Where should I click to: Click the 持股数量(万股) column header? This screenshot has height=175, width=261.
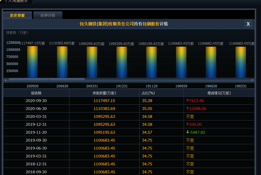[x=104, y=93]
